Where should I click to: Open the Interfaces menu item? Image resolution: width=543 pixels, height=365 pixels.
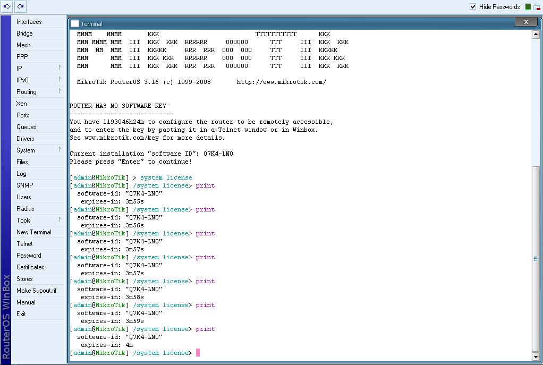[39, 21]
